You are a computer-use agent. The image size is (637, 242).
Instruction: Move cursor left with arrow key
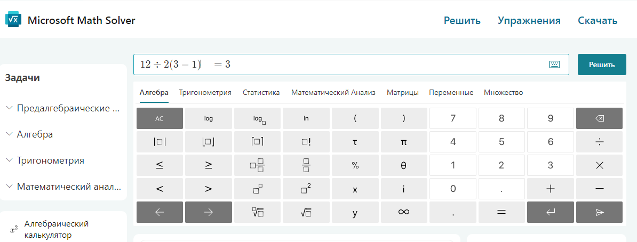click(160, 212)
